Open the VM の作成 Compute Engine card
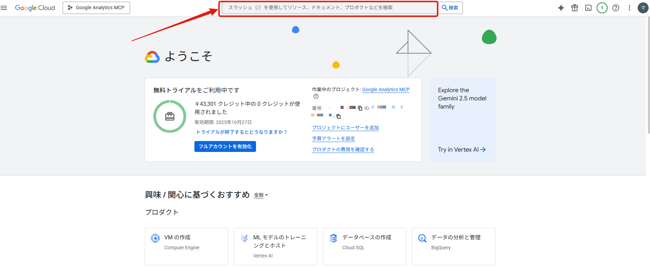 187,247
